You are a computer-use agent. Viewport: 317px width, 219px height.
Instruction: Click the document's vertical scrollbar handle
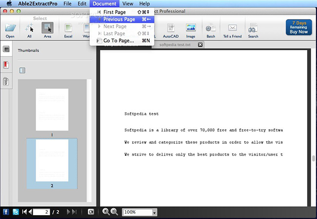pyautogui.click(x=314, y=159)
